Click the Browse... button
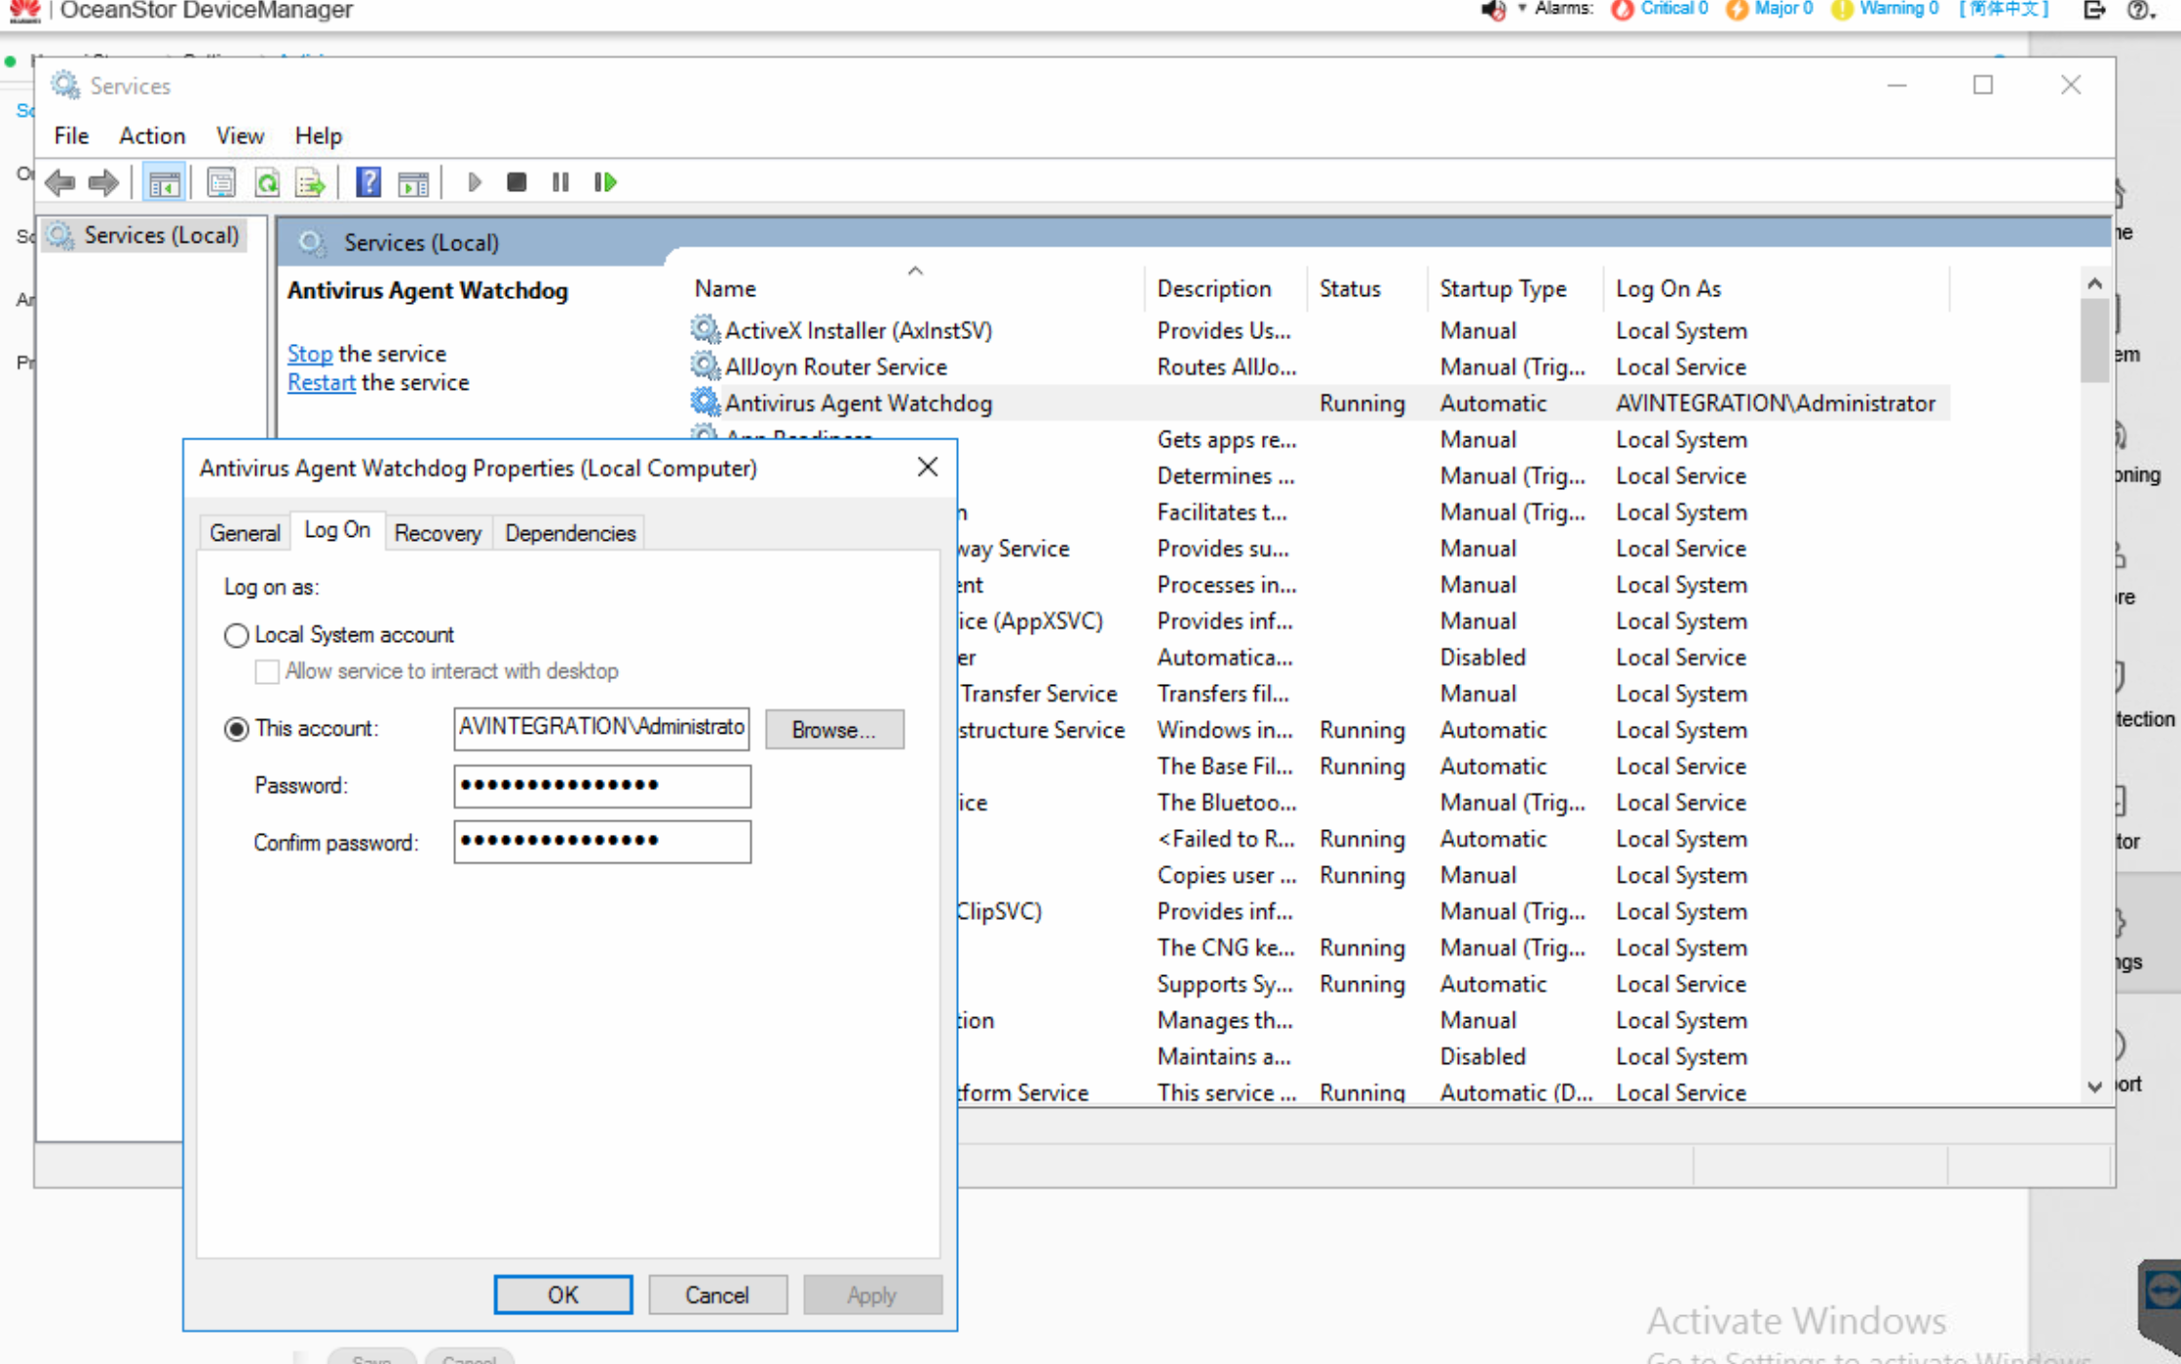The image size is (2181, 1364). point(834,730)
